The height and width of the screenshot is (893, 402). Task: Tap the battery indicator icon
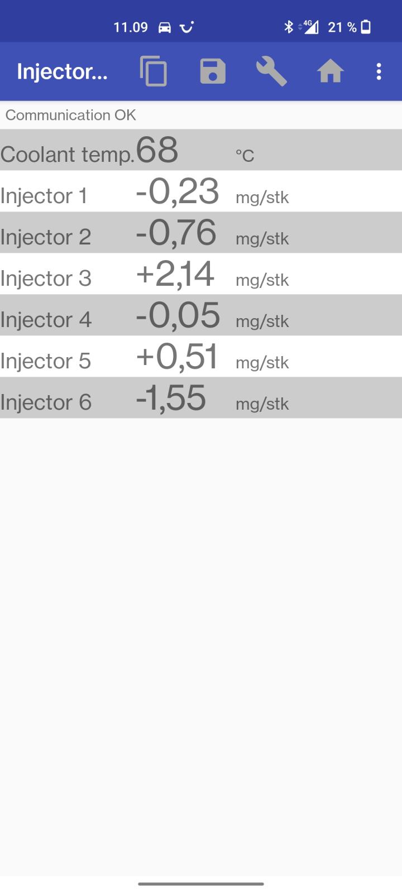click(x=366, y=27)
